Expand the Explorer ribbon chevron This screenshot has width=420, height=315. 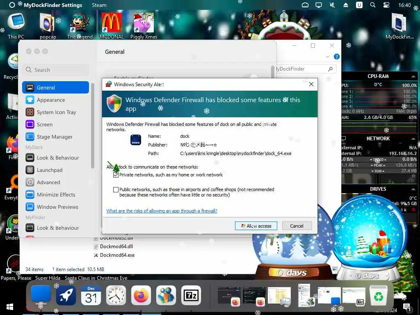[x=327, y=57]
